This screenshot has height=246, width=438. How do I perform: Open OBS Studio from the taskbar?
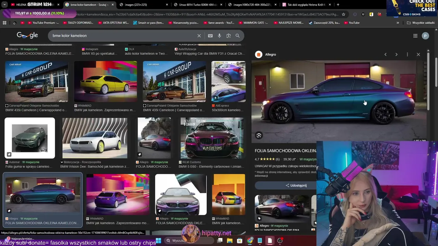coord(280,241)
